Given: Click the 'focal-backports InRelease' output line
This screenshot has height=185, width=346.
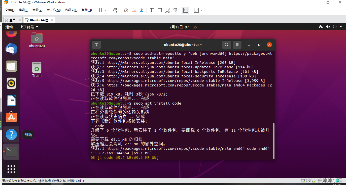Looking at the screenshot, I should point(175,72).
